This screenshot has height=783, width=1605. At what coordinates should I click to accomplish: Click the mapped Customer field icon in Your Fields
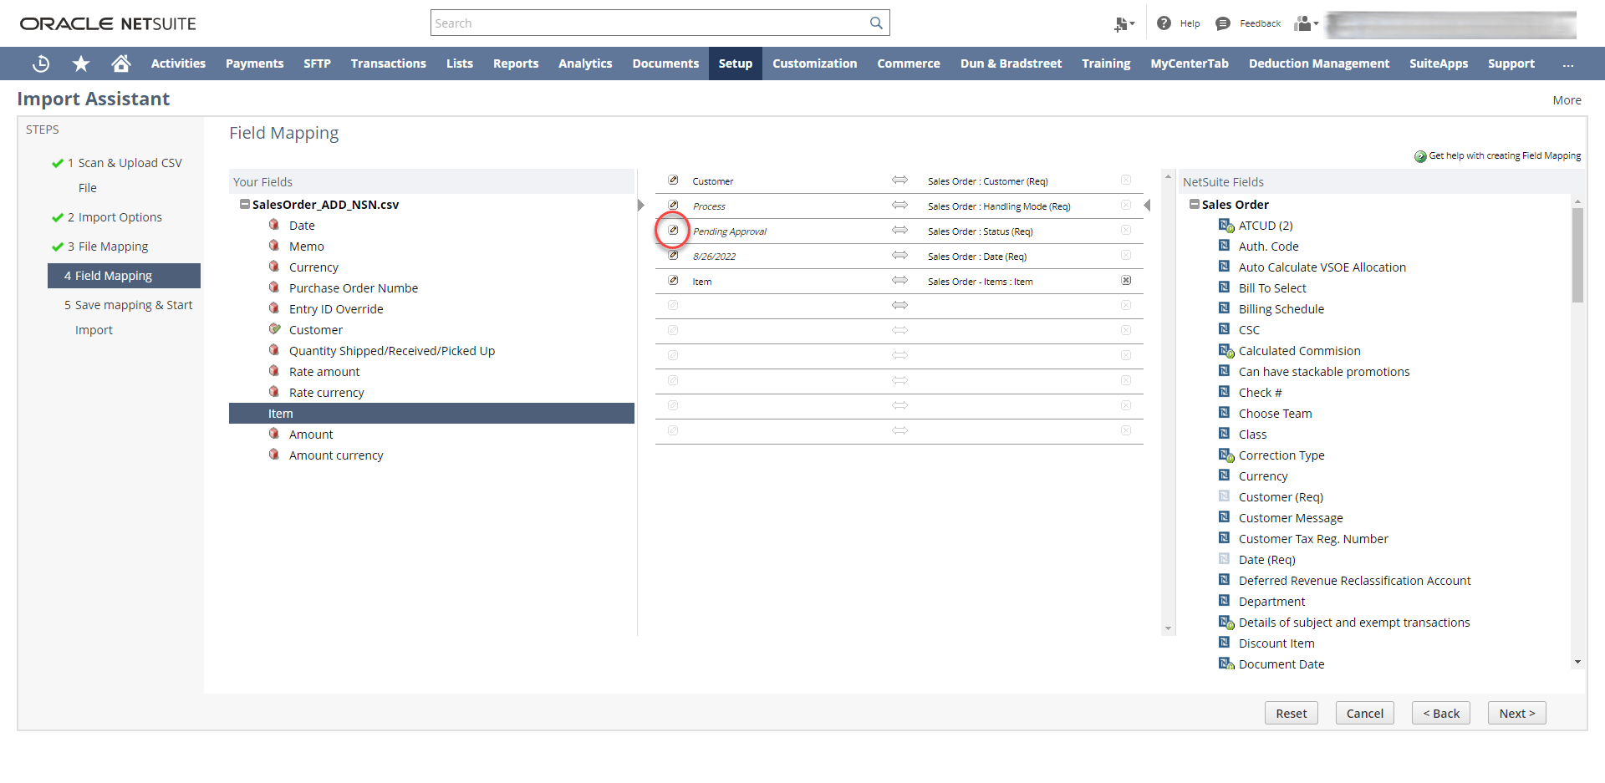tap(274, 329)
